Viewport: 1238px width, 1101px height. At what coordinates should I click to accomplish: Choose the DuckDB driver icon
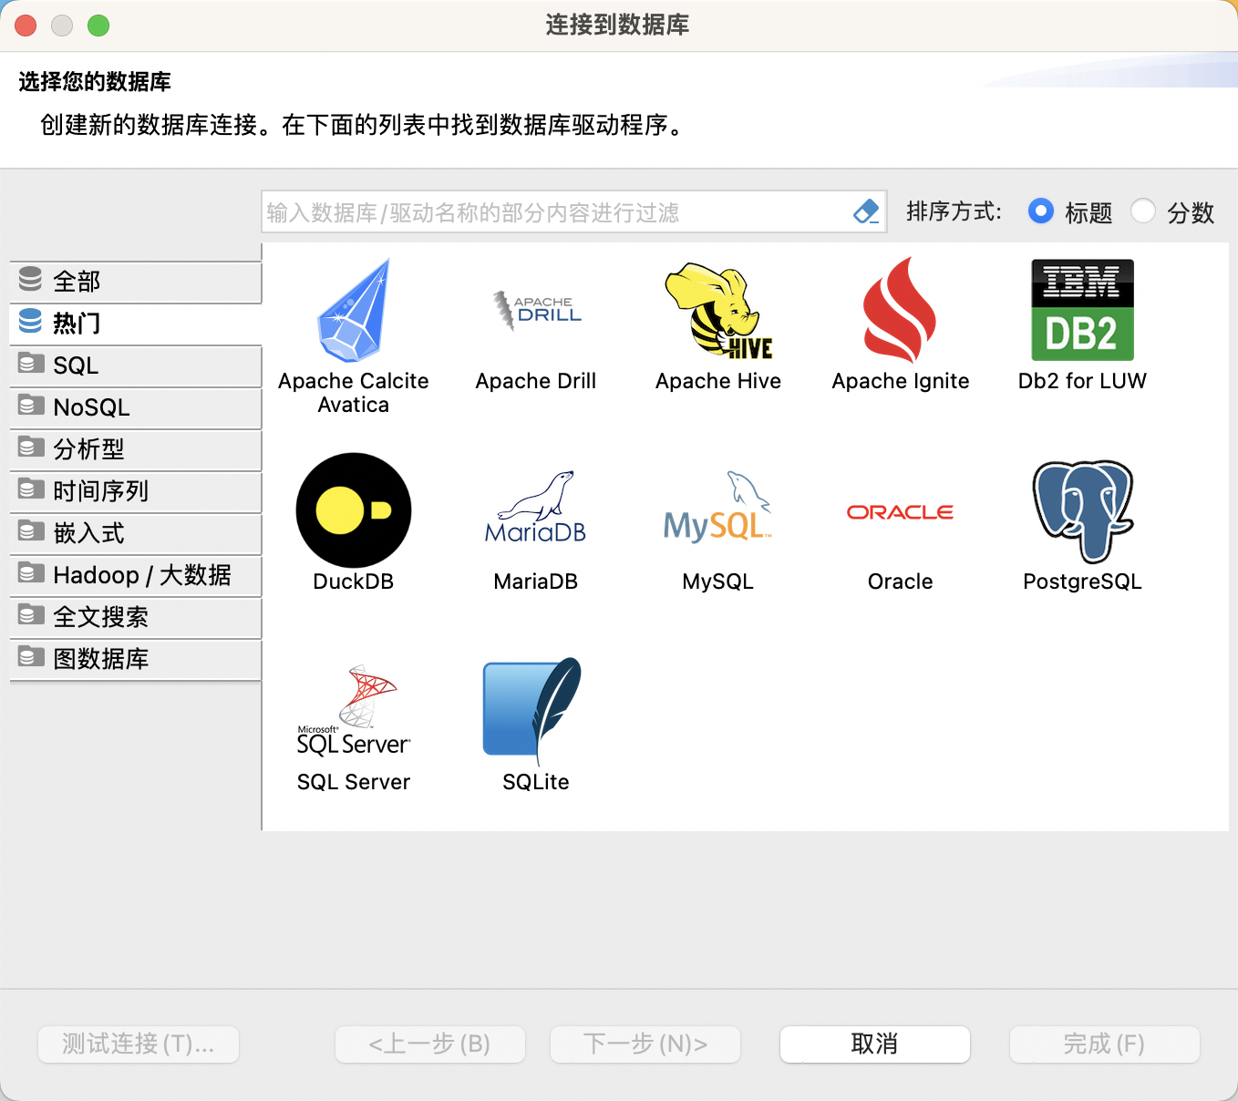(354, 510)
